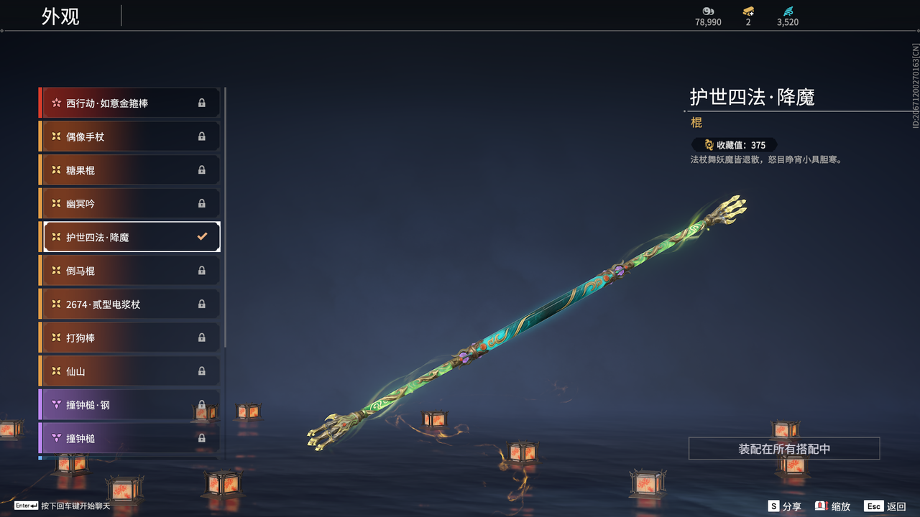Screen dimensions: 920x517
Task: Click the weapon list scrollbar
Action: pyautogui.click(x=226, y=215)
